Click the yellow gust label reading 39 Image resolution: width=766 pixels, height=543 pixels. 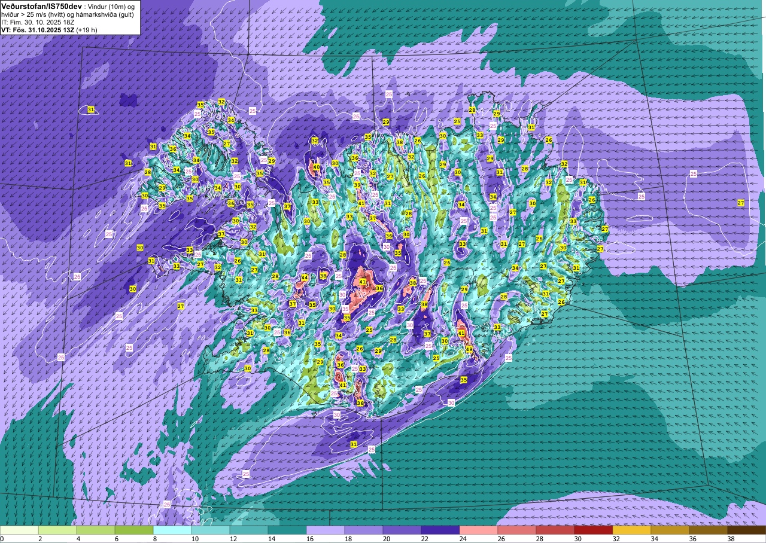[357, 185]
